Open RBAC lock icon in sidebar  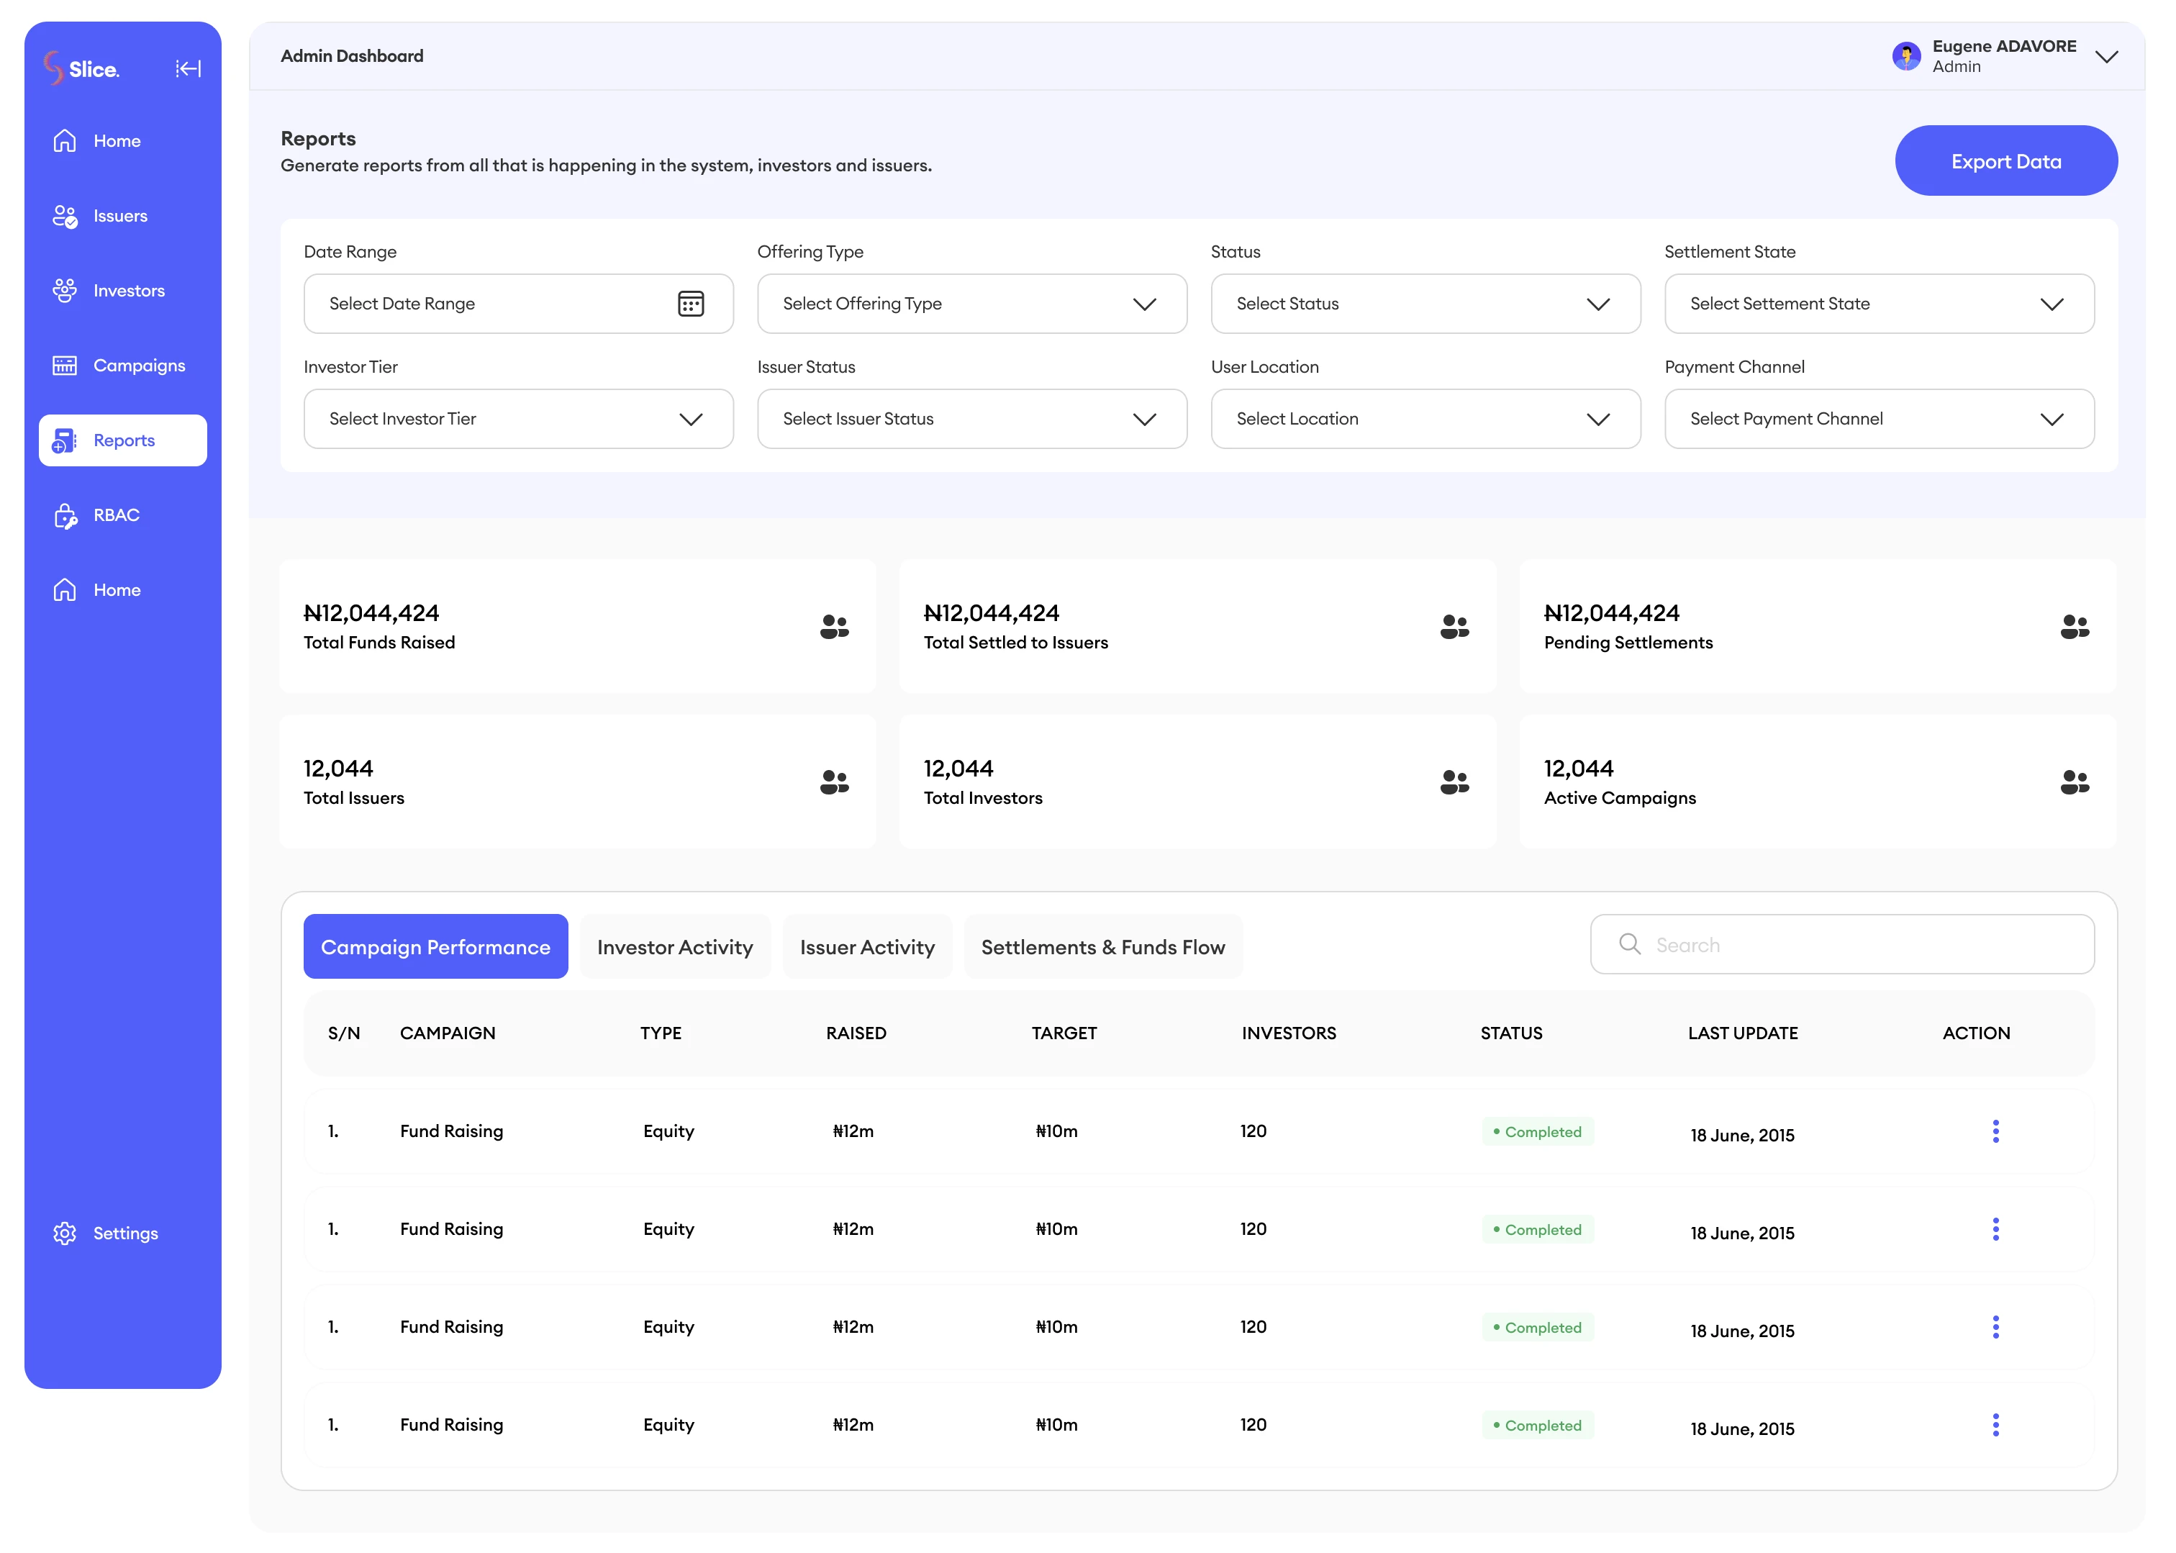coord(65,515)
